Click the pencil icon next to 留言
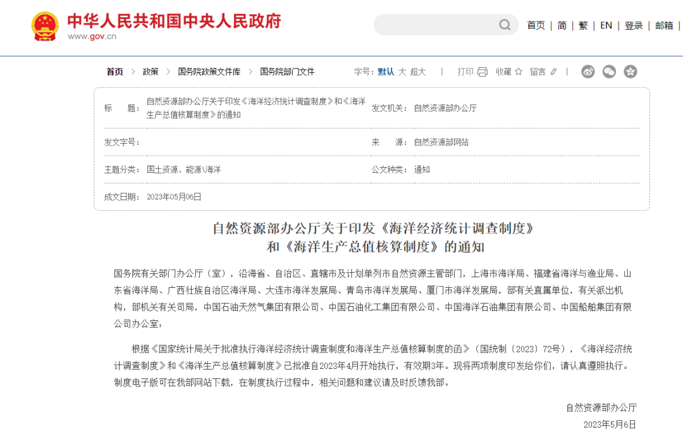The image size is (683, 436). 554,72
